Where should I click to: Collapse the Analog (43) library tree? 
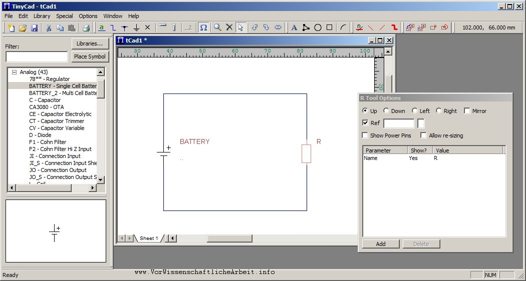14,72
